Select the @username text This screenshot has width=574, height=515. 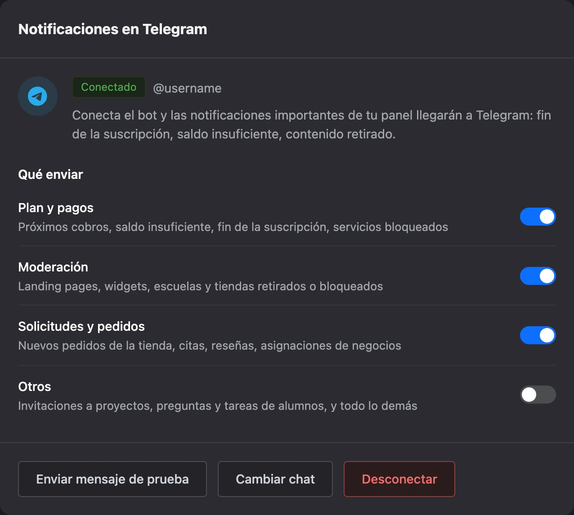187,88
